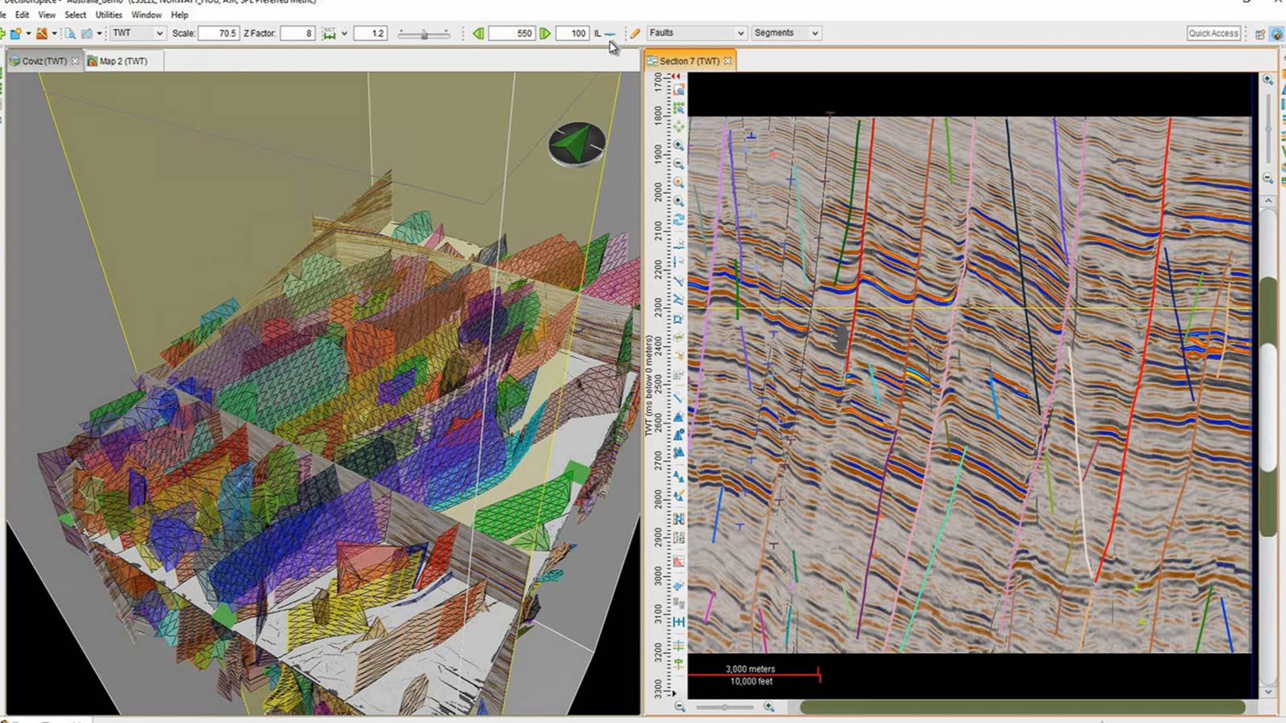Select the Coviz (TWT) tab
The width and height of the screenshot is (1286, 723).
40,60
